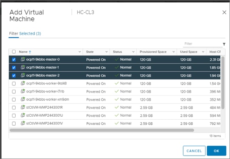
Task: Sort by the Status column header
Action: [x=118, y=52]
